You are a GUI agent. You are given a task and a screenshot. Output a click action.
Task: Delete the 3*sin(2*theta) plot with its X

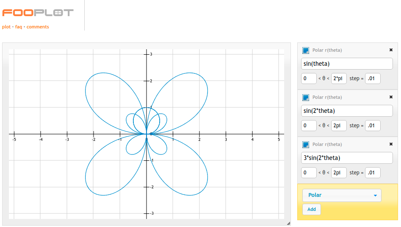click(x=391, y=144)
